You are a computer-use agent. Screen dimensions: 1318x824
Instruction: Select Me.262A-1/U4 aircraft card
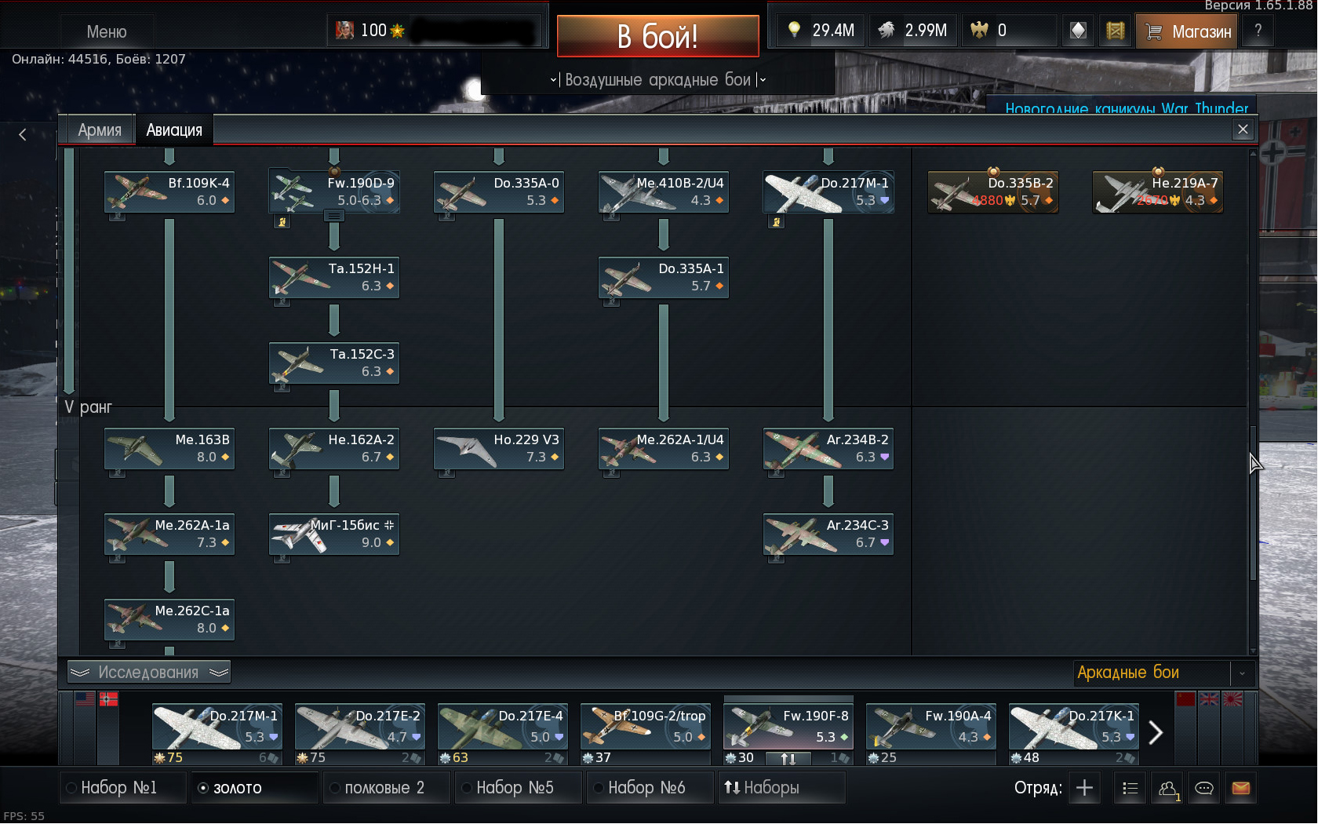(x=664, y=449)
